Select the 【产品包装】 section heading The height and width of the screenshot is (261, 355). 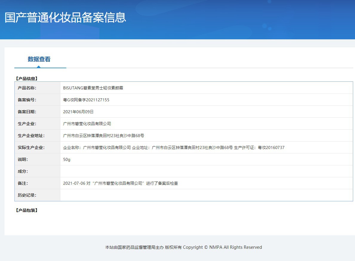pyautogui.click(x=26, y=210)
